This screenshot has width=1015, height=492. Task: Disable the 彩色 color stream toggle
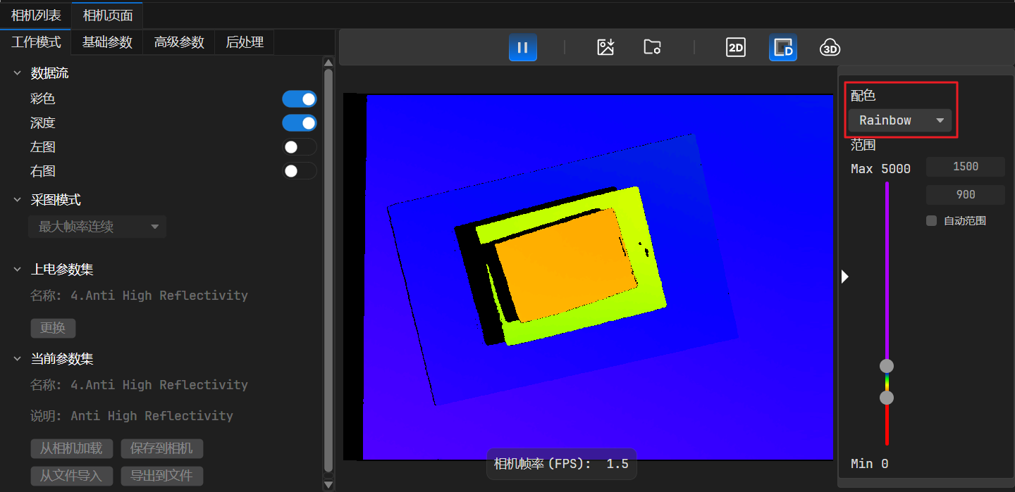[x=300, y=99]
